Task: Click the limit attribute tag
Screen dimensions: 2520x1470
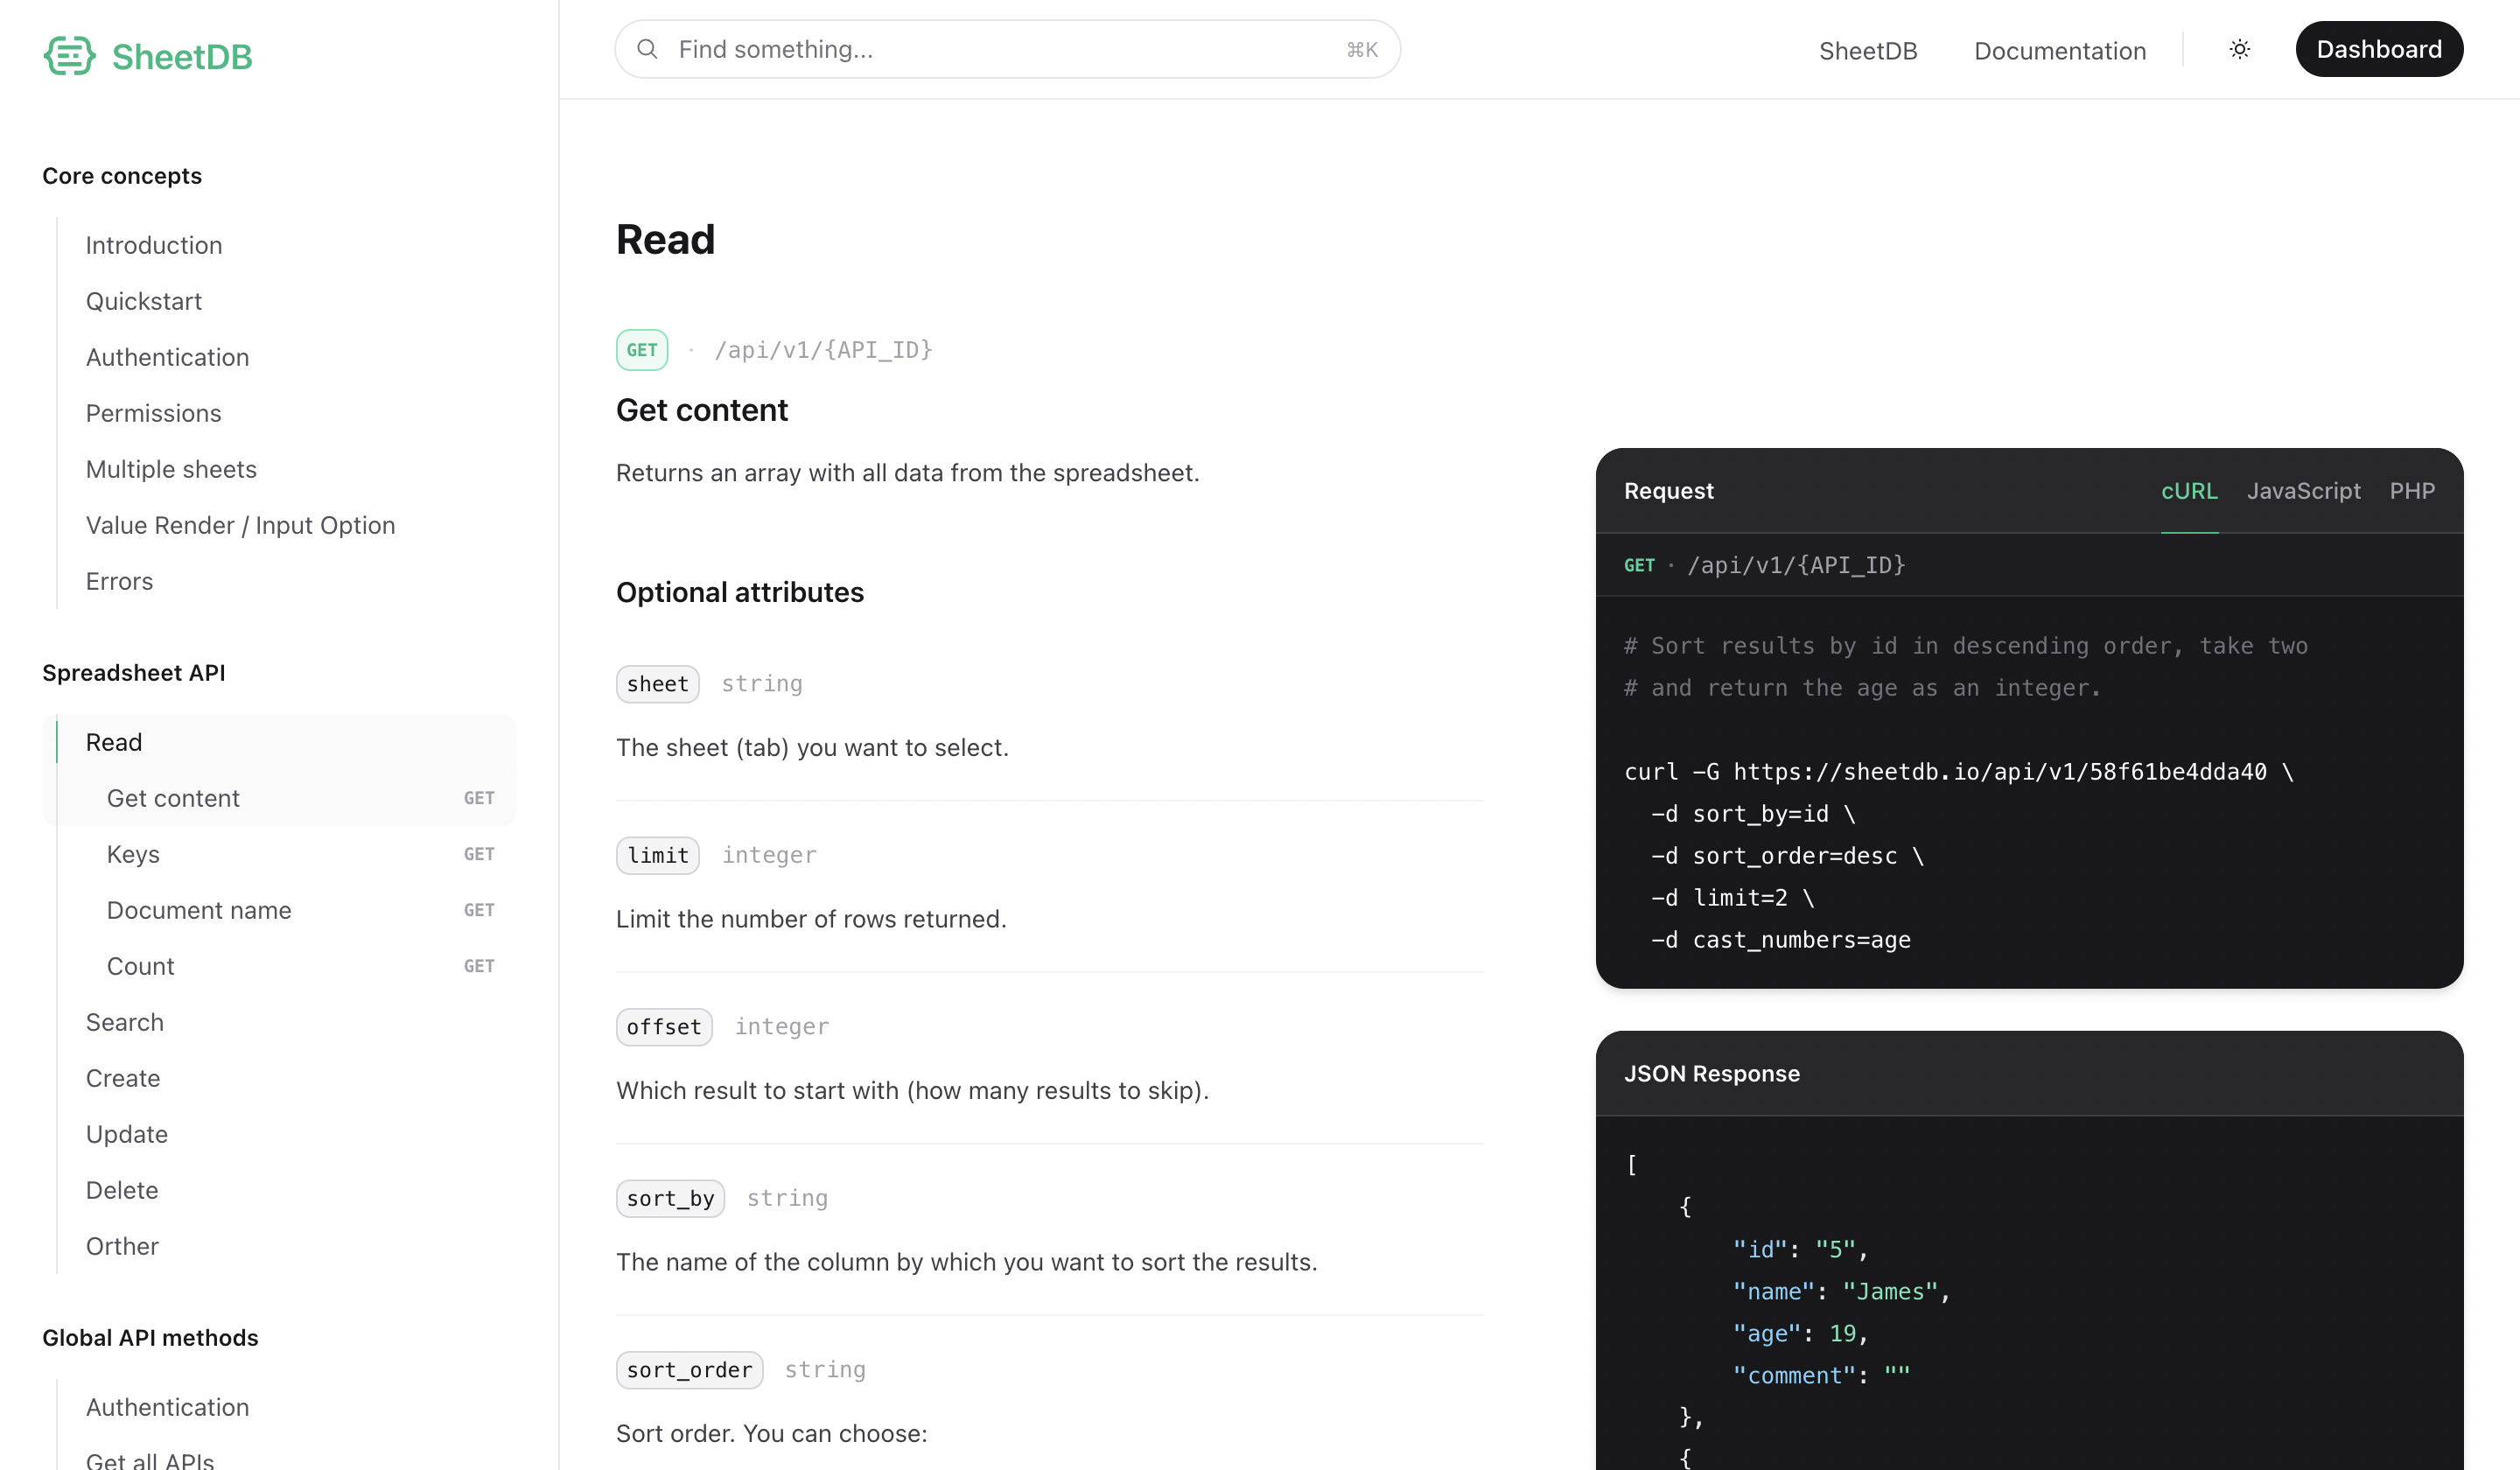Action: 658,855
